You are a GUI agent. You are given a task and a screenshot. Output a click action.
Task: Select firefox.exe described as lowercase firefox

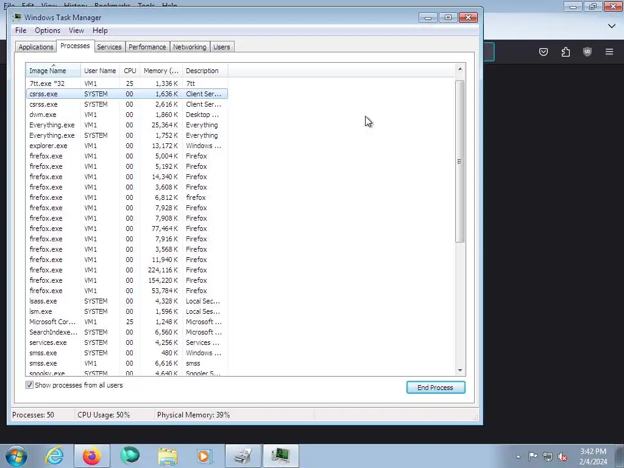(x=127, y=197)
